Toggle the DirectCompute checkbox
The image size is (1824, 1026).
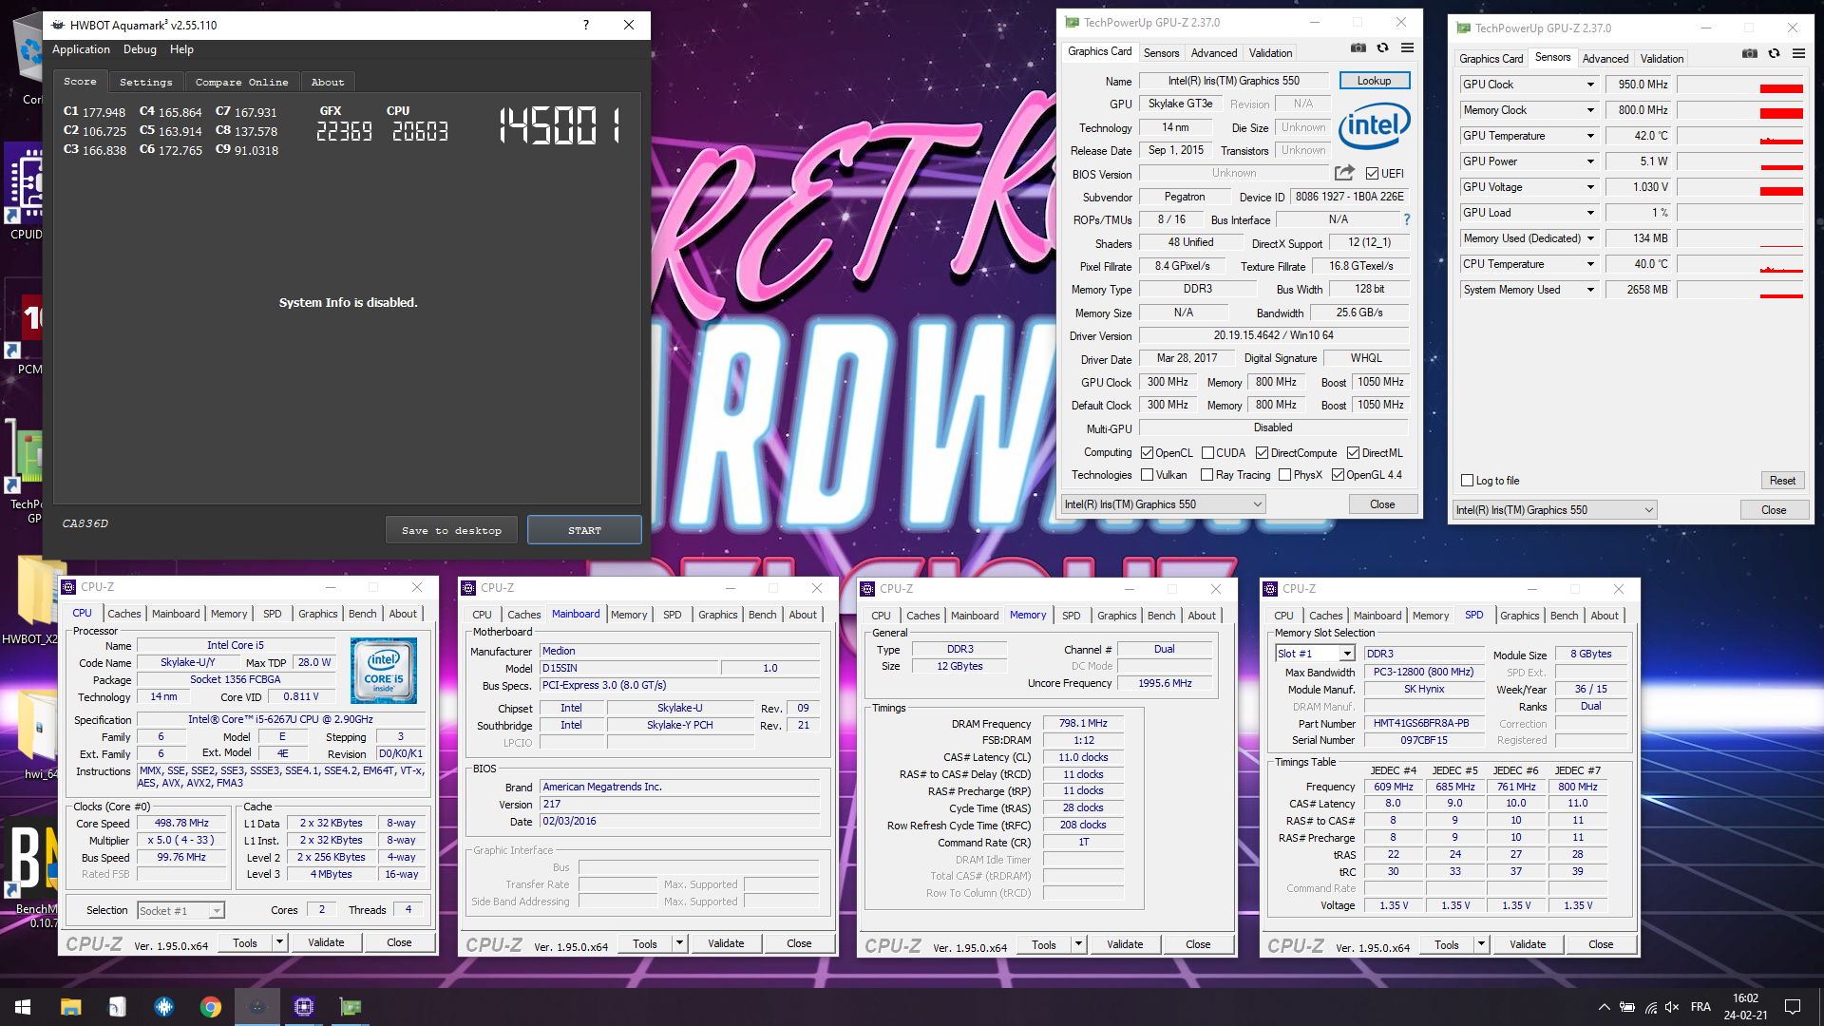(1262, 452)
